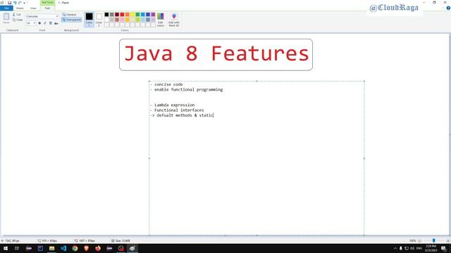Click the volume tray icon
The image size is (451, 253).
click(412, 248)
